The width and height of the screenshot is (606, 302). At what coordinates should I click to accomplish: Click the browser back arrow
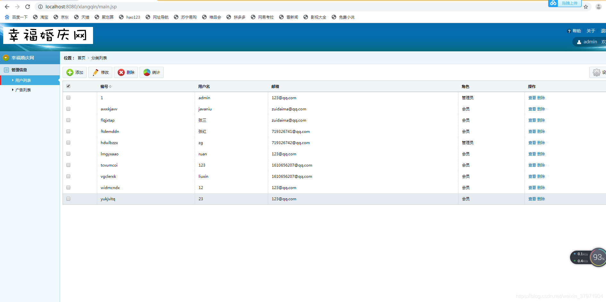7,7
